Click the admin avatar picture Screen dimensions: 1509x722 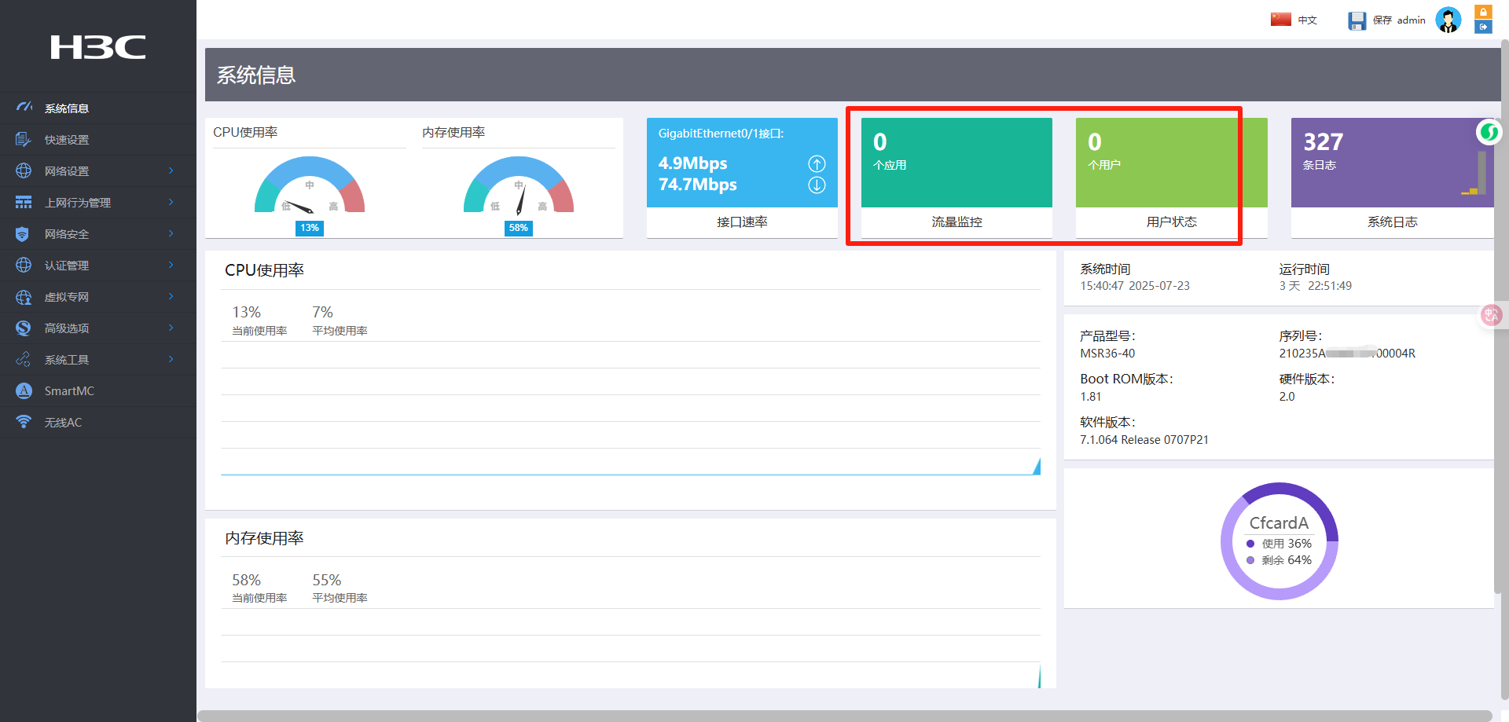tap(1448, 20)
